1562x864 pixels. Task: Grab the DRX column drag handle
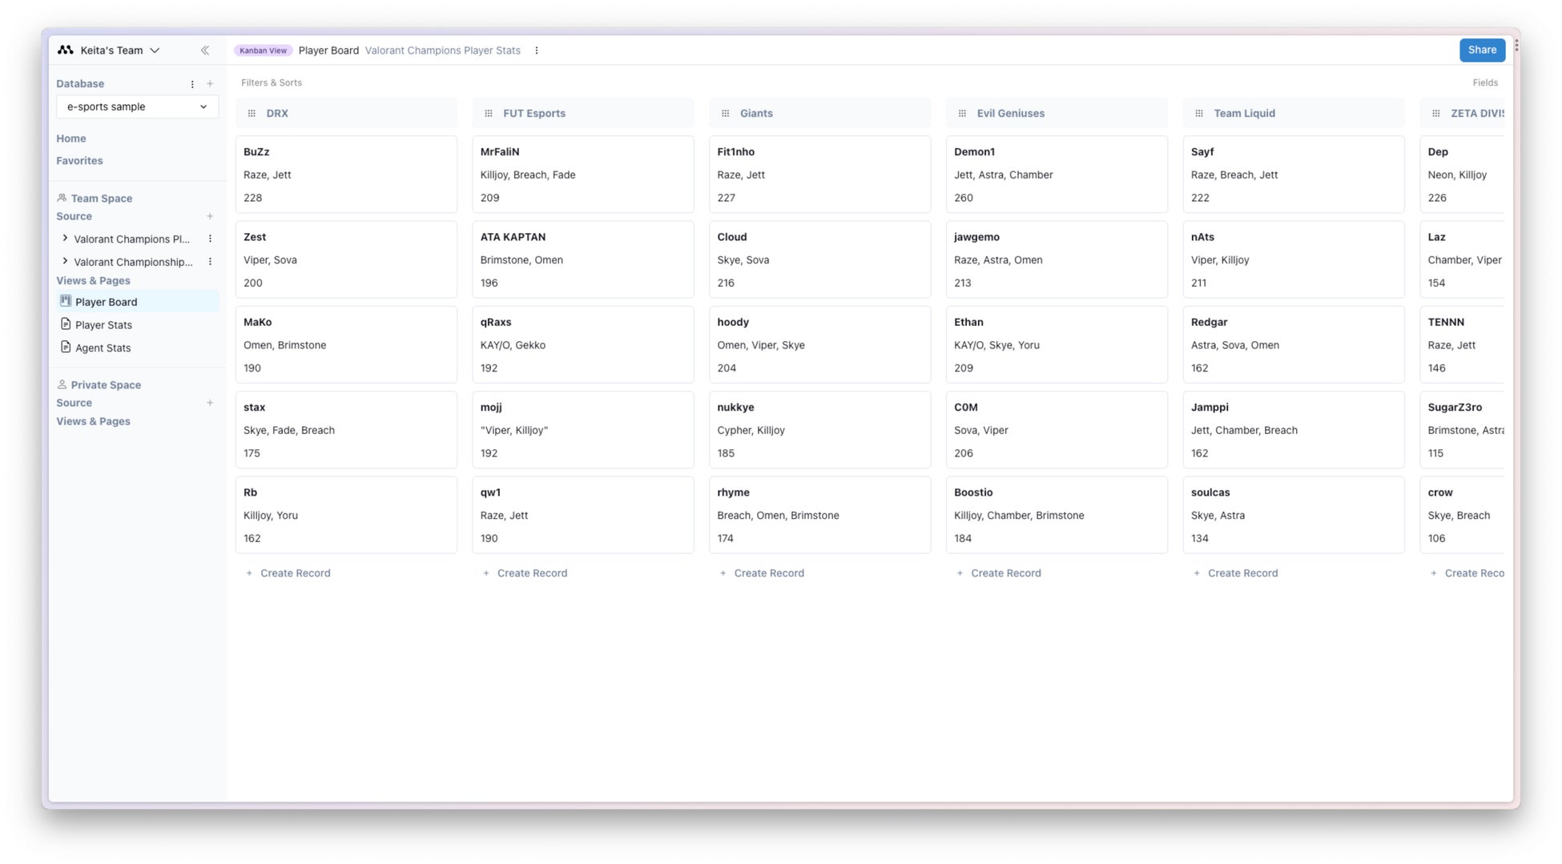coord(252,114)
